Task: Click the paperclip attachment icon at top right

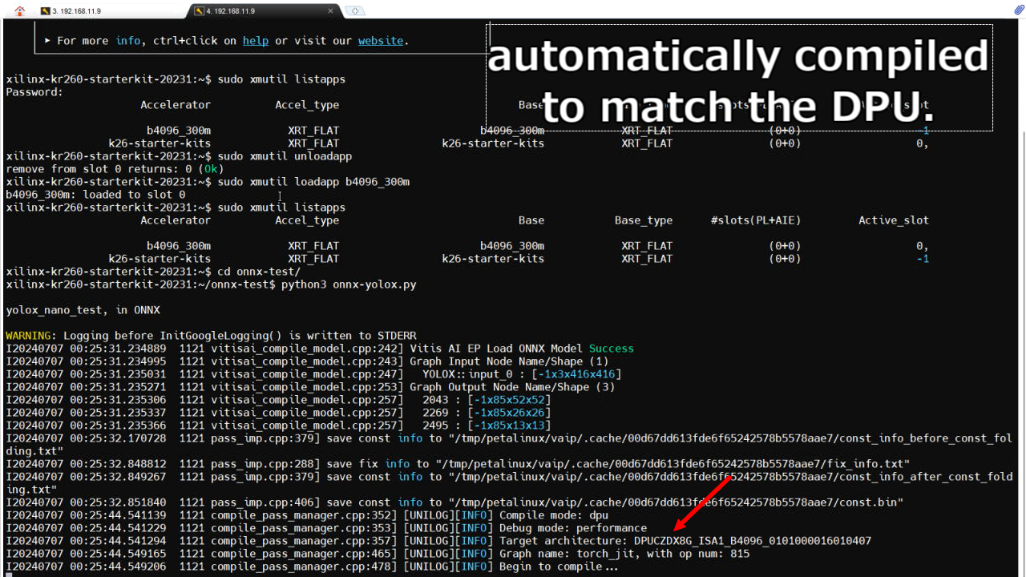Action: point(1019,10)
